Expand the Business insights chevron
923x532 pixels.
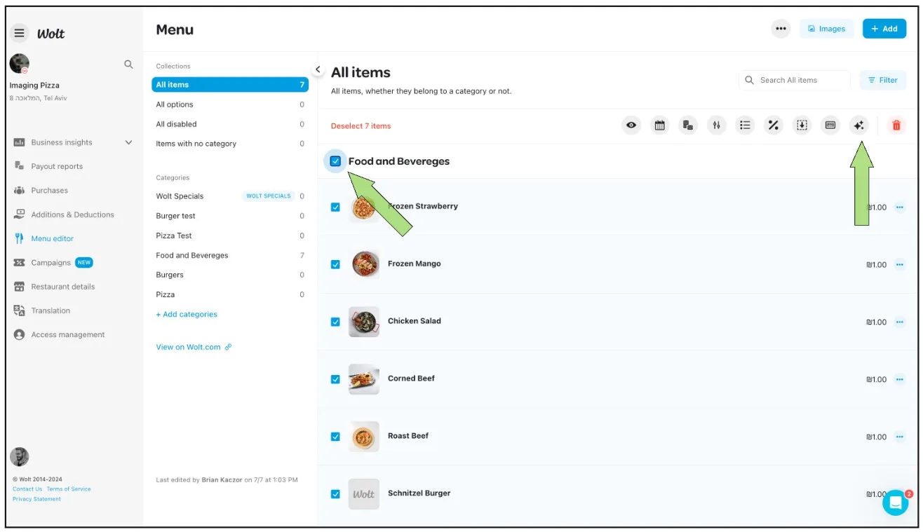[x=128, y=142]
